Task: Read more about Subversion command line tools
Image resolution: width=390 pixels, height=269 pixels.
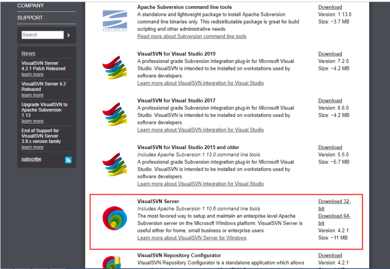Action: tap(192, 36)
